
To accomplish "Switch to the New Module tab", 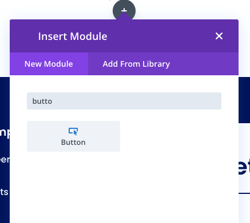I will [x=49, y=64].
